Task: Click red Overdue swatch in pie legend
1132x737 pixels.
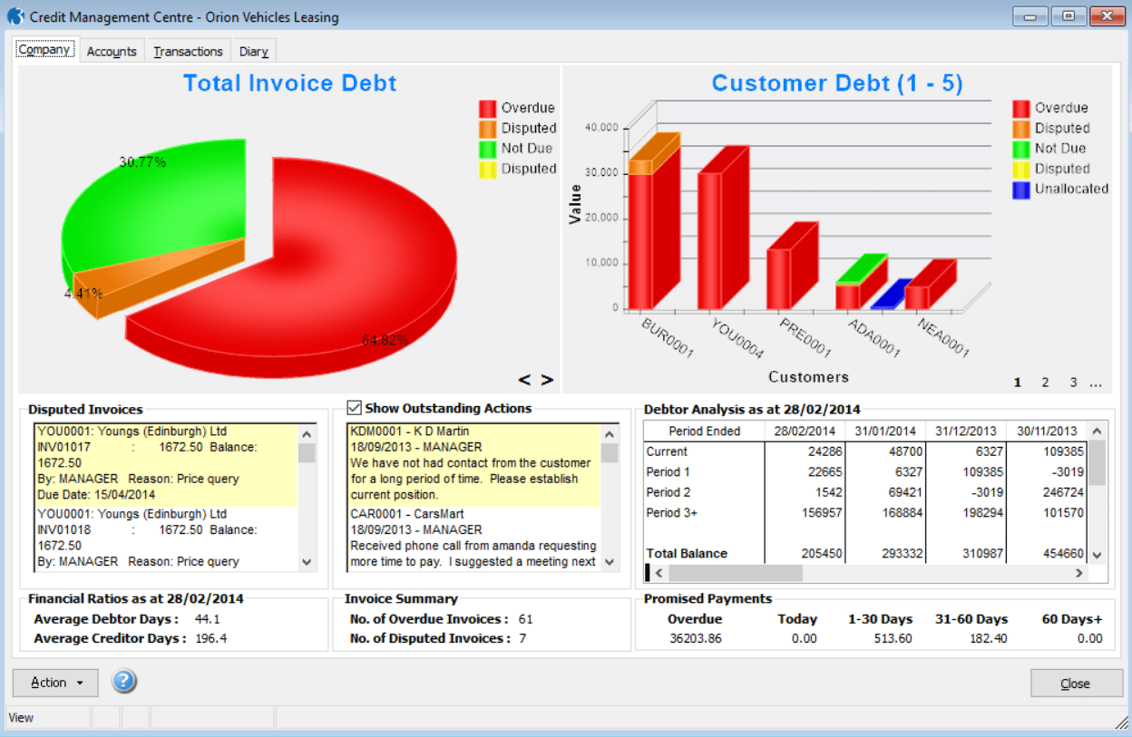Action: (488, 109)
